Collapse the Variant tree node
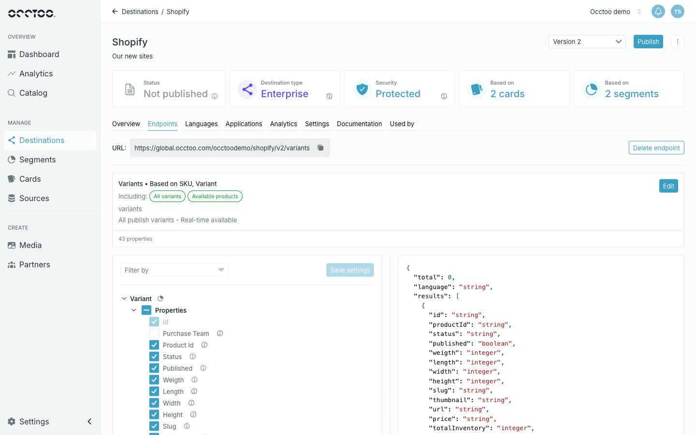 tap(124, 299)
